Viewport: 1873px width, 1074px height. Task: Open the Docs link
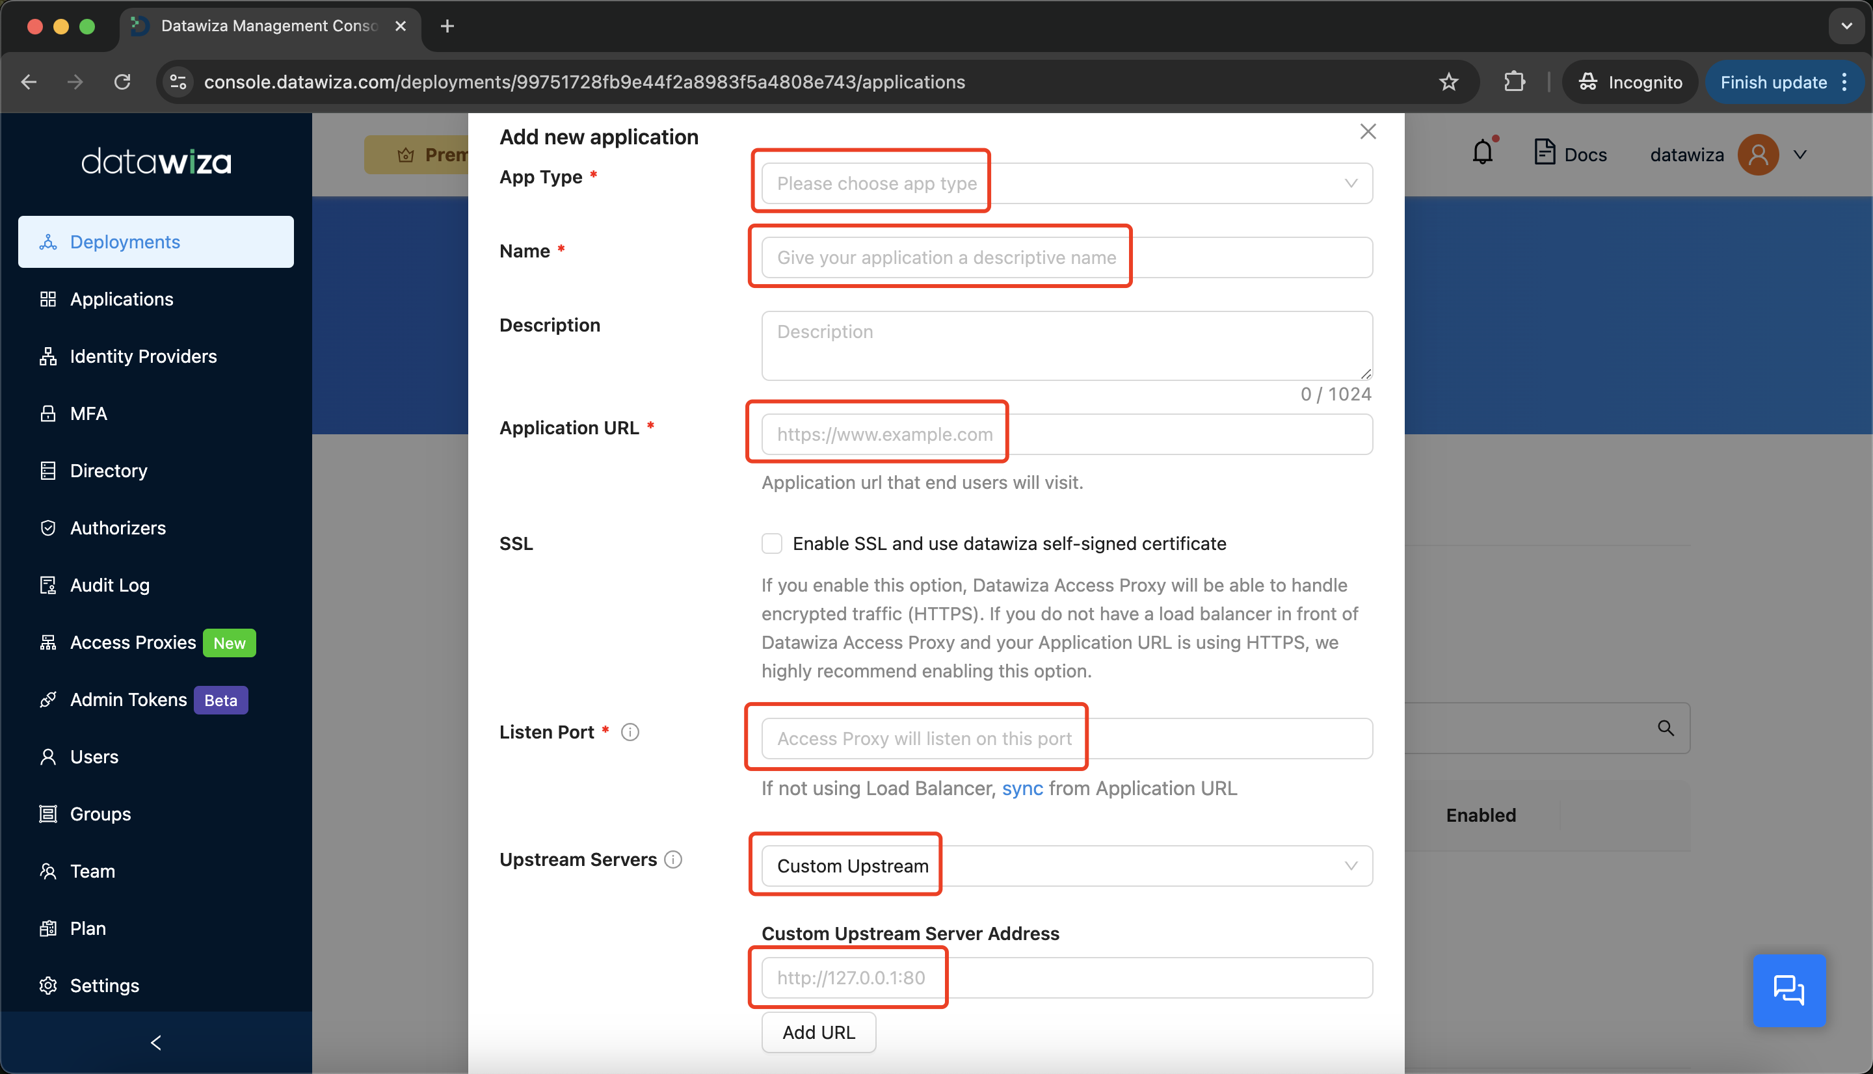(x=1571, y=154)
